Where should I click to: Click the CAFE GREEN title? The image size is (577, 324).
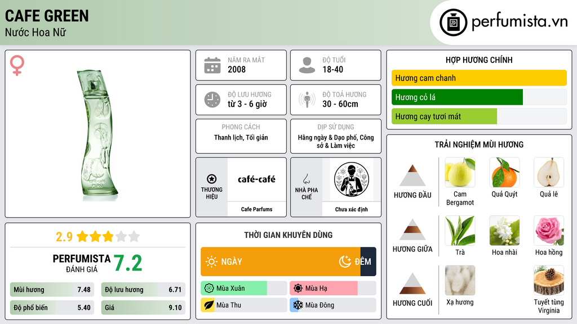47,16
